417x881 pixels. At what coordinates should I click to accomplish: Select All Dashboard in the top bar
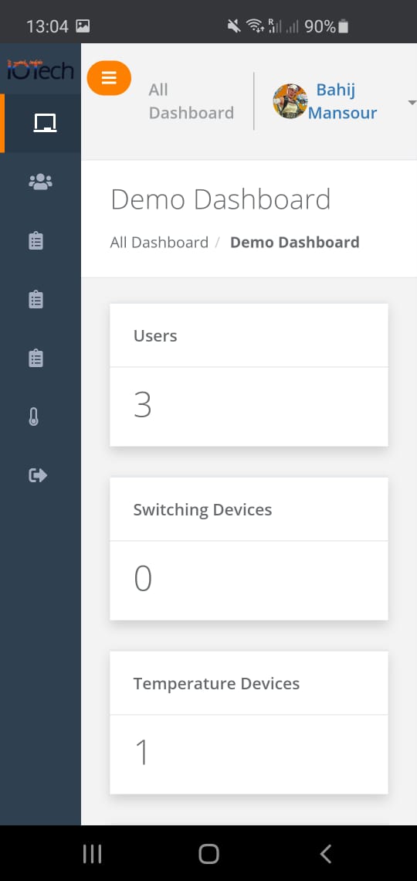pos(192,101)
